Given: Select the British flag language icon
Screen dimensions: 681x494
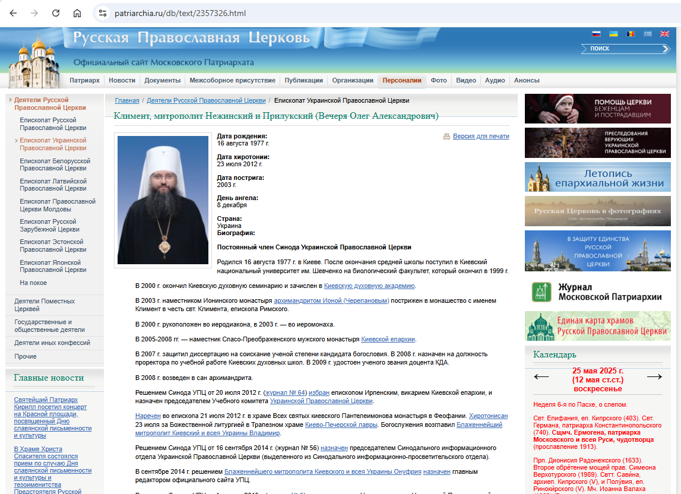Looking at the screenshot, I should pyautogui.click(x=664, y=34).
